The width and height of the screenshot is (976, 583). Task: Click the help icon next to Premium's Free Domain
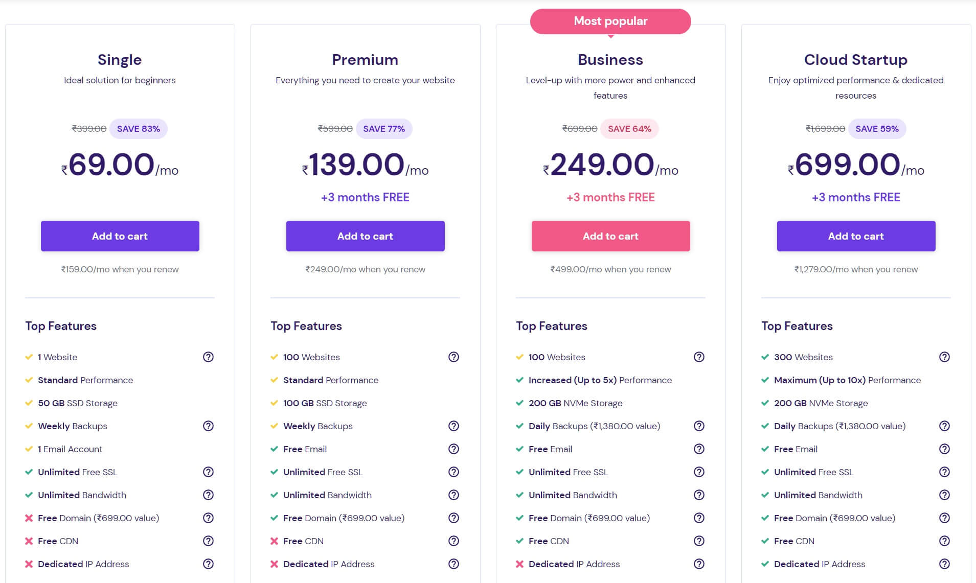point(453,518)
